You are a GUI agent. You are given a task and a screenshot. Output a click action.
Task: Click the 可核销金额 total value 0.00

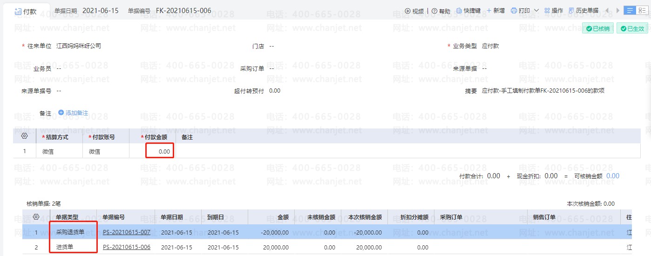[613, 176]
